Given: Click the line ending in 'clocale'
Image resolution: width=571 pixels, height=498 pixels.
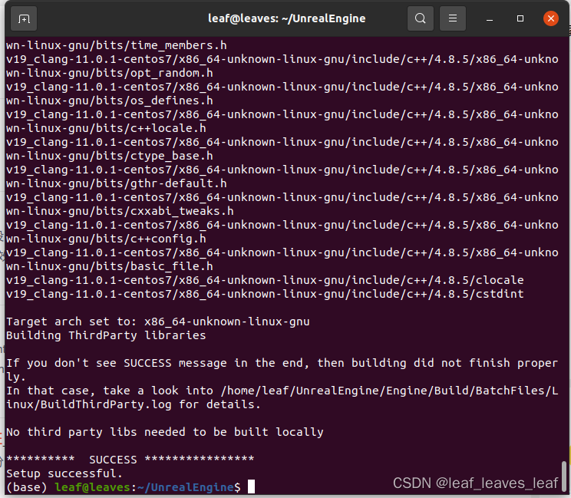Looking at the screenshot, I should pos(265,280).
